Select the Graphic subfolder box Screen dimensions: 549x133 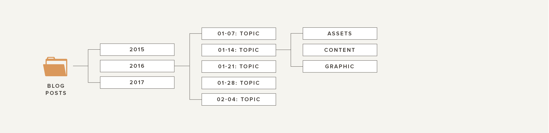pos(340,66)
